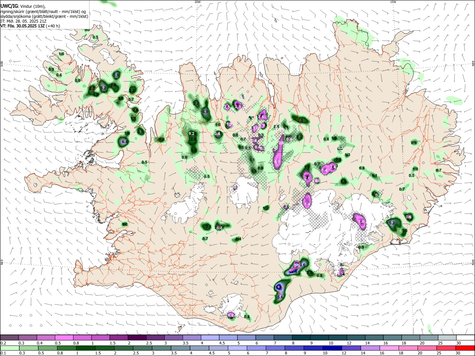Screen dimensions: 475x356
Task: Click the '2.6' snowfall value on map
Action: coord(307,178)
